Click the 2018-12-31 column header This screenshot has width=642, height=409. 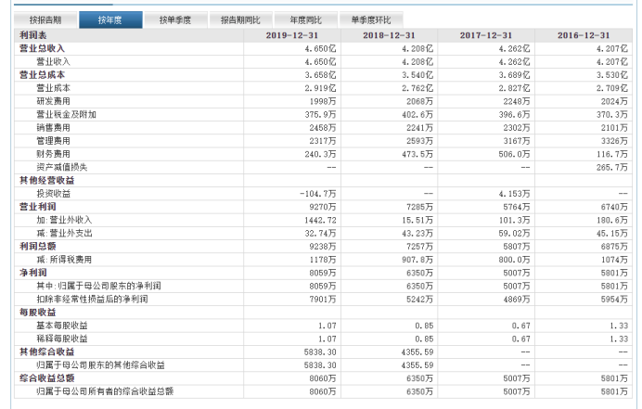(x=389, y=35)
